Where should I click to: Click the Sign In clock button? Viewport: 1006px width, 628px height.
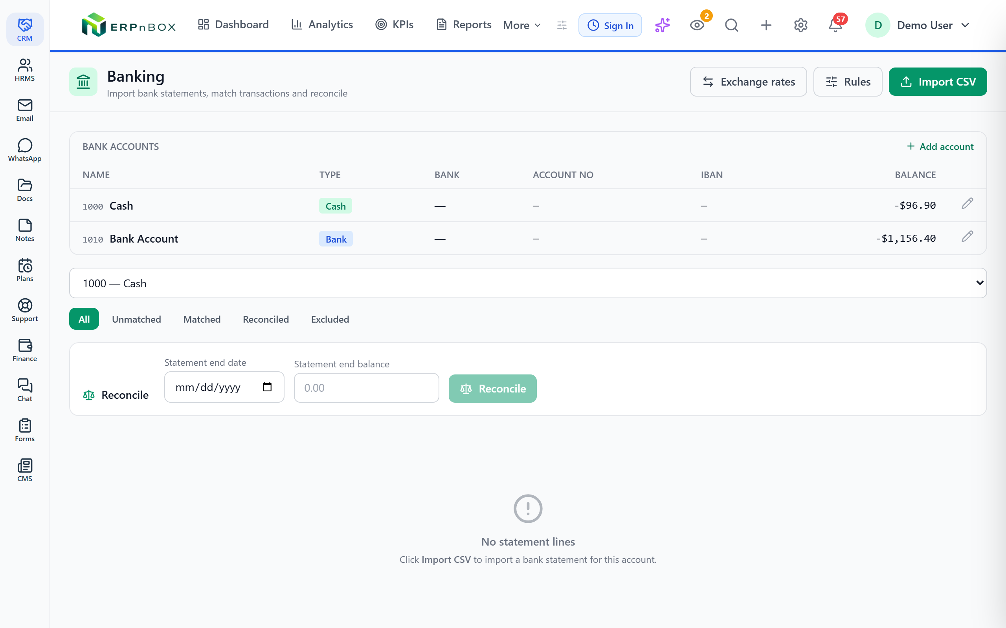click(x=610, y=26)
